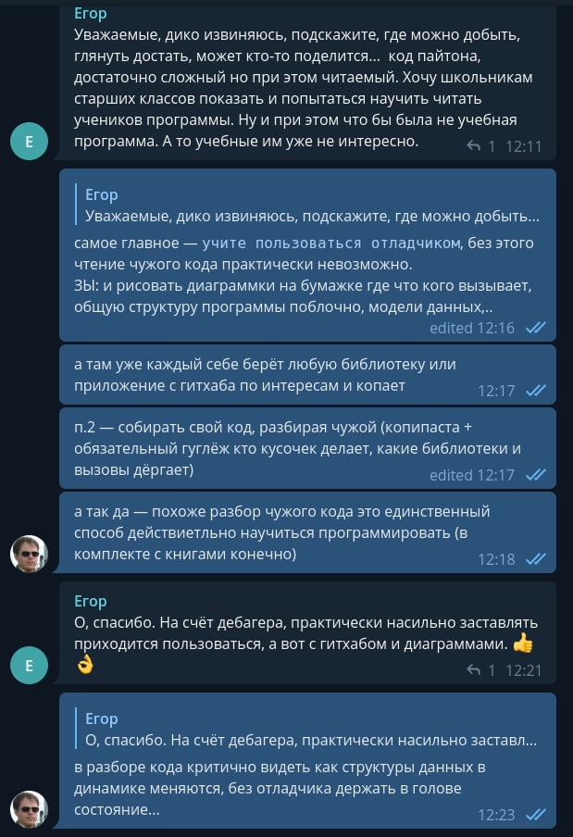Click the sunglasses profile photo at 12:18
Viewport: 573px width, 837px height.
30,554
